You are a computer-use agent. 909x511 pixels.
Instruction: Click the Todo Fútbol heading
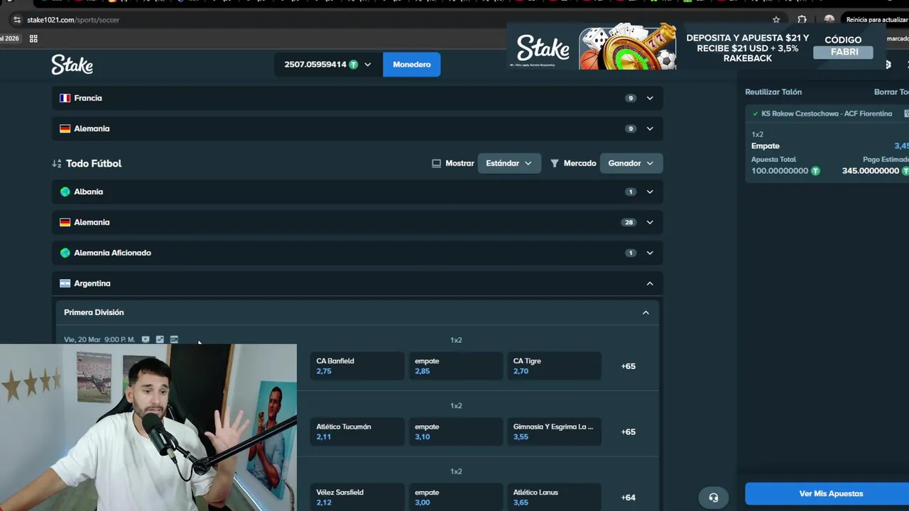[x=94, y=163]
